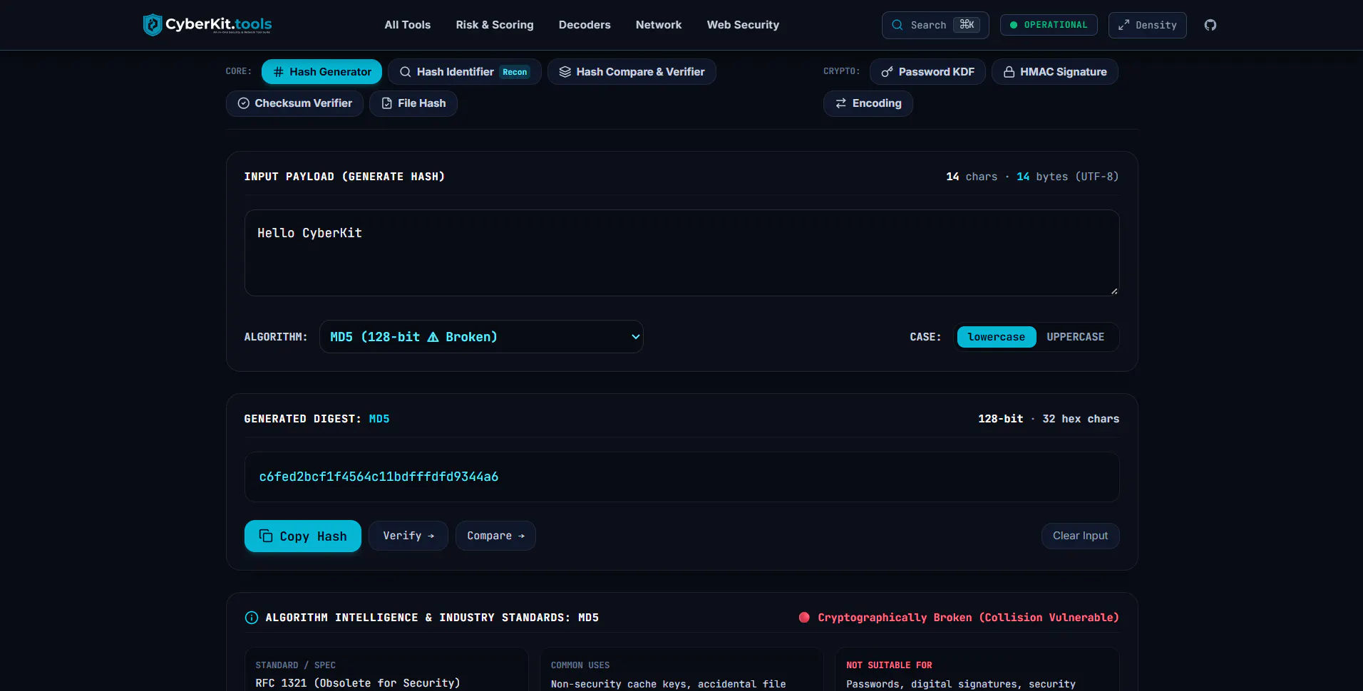1363x691 pixels.
Task: Click the hash symbol on Hash Generator
Action: click(x=279, y=72)
